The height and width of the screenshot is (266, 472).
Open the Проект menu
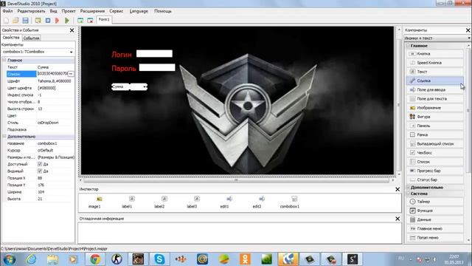pyautogui.click(x=69, y=11)
